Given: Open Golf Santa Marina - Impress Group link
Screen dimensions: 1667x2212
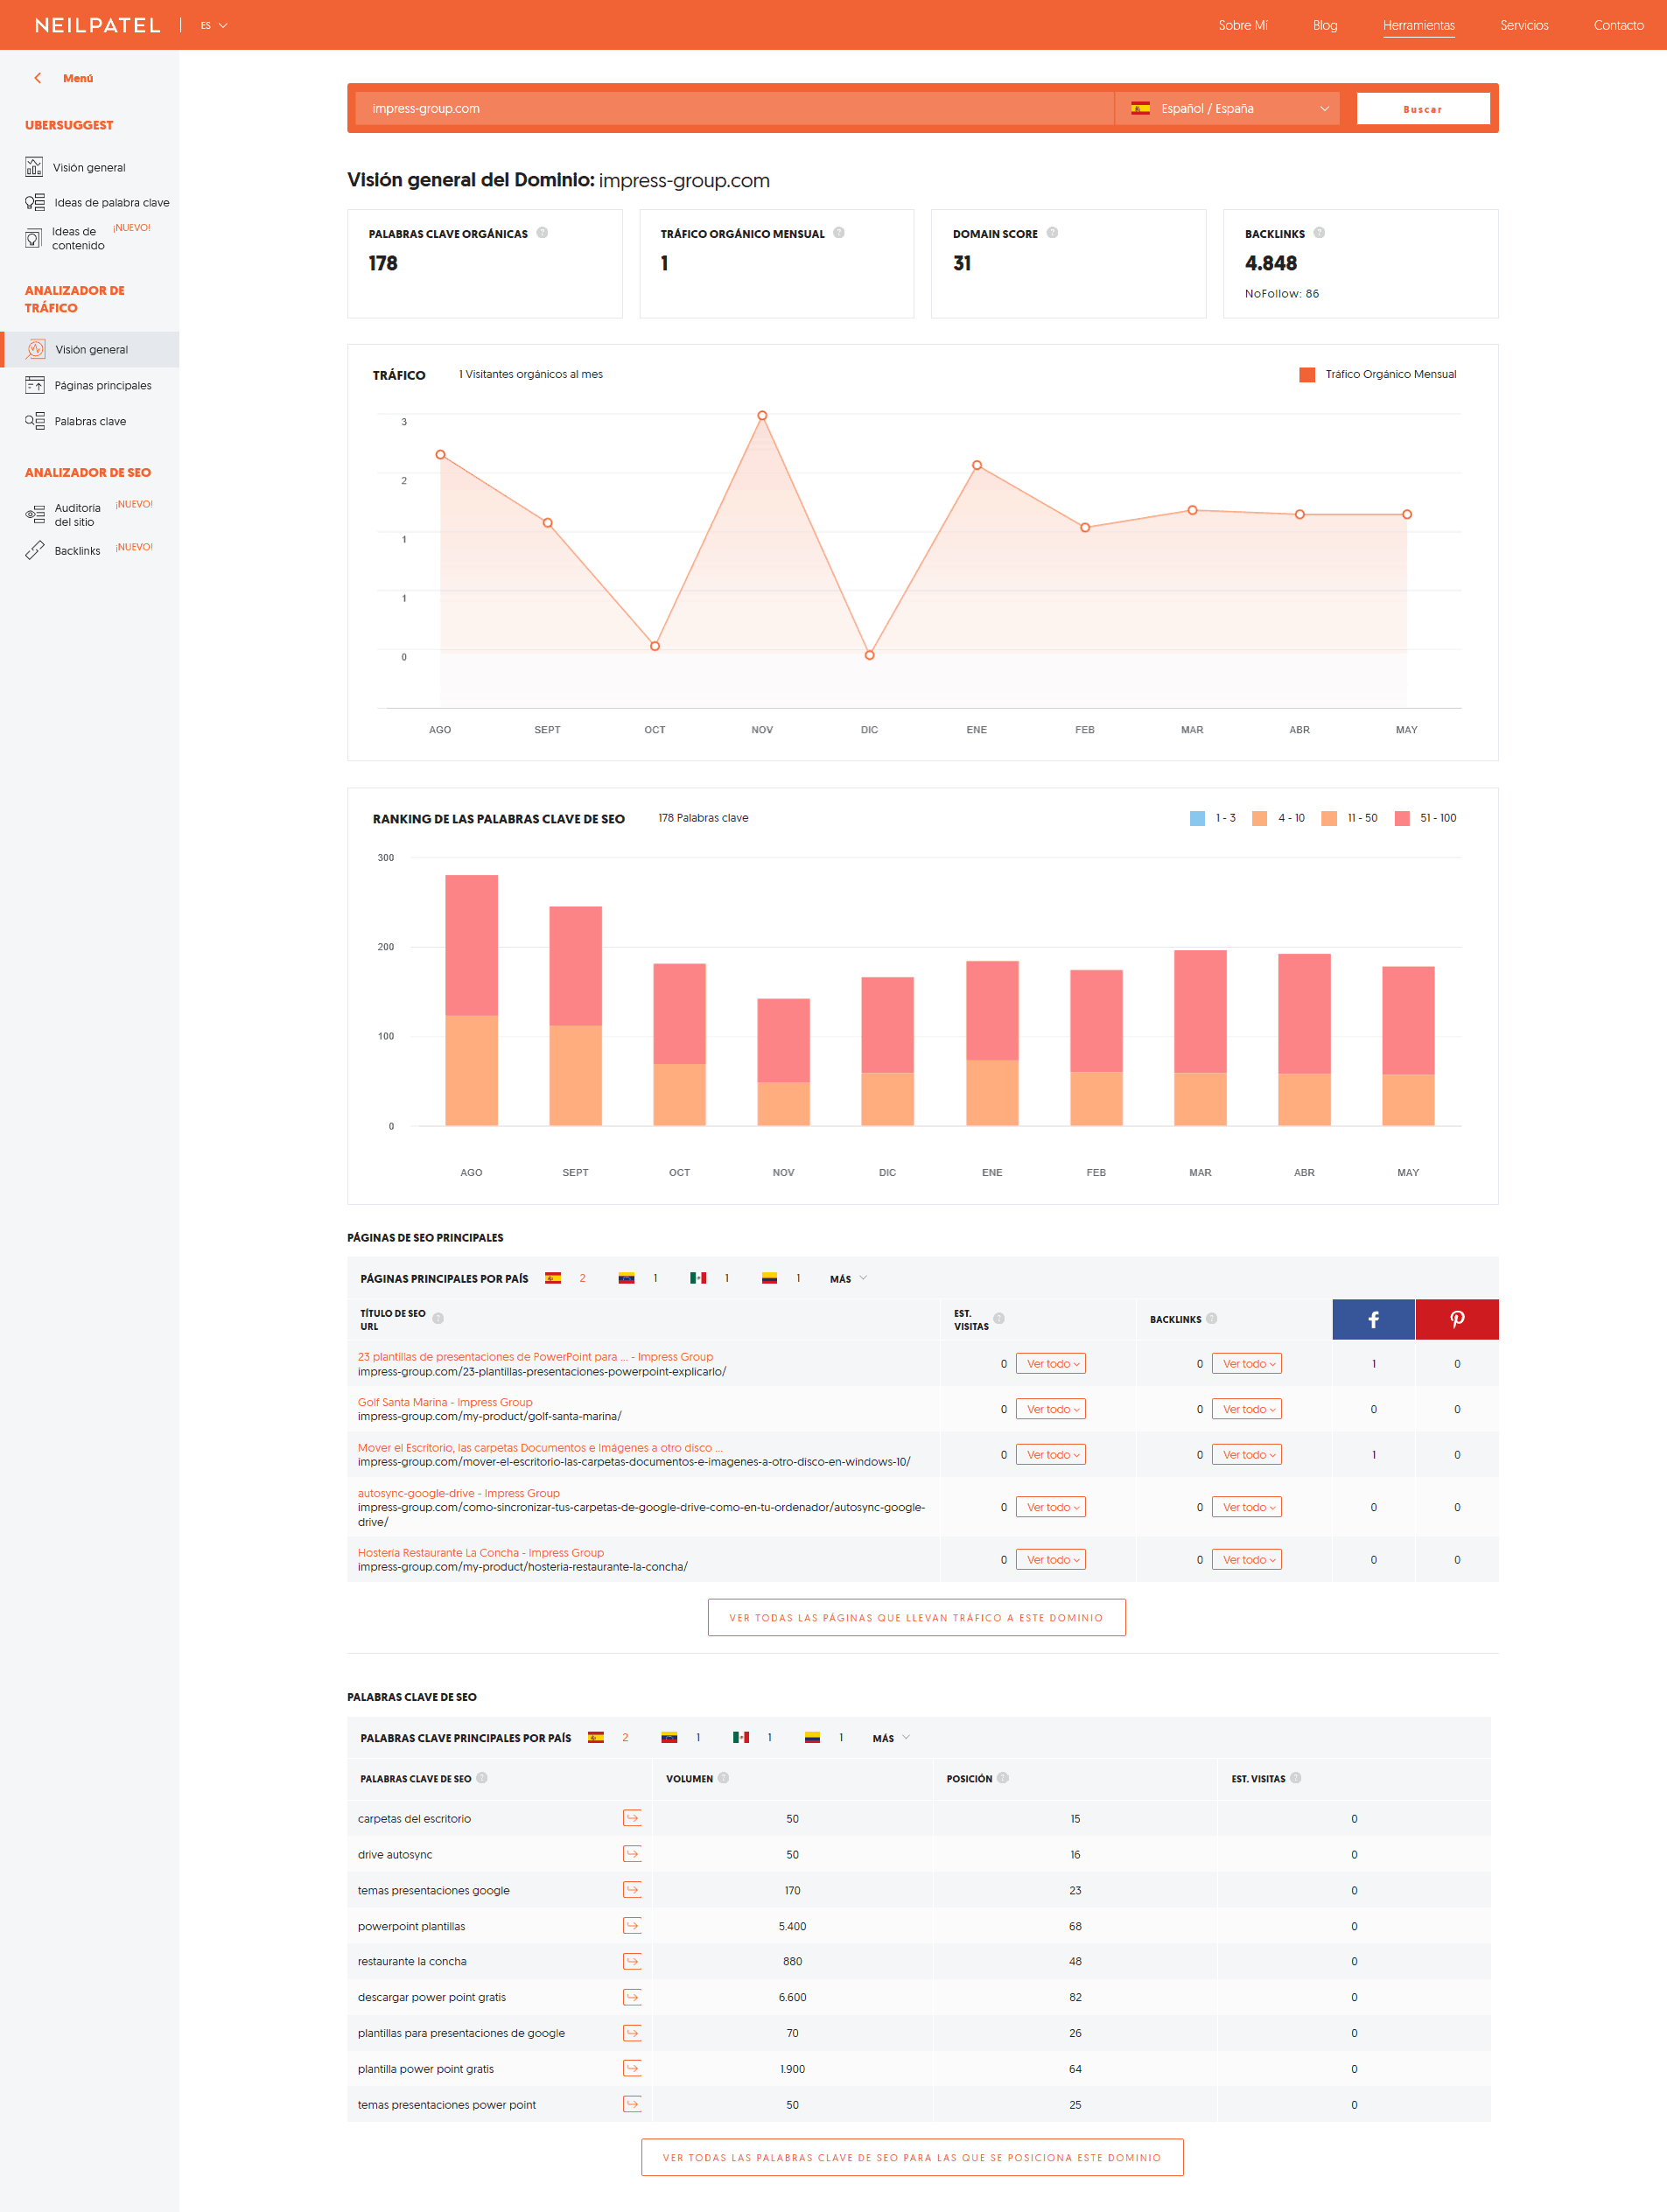Looking at the screenshot, I should point(445,1401).
